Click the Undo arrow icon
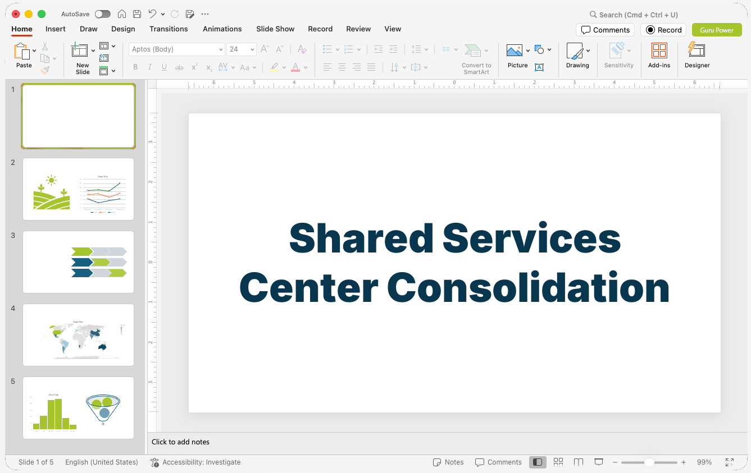Viewport: 751px width, 473px height. point(152,14)
